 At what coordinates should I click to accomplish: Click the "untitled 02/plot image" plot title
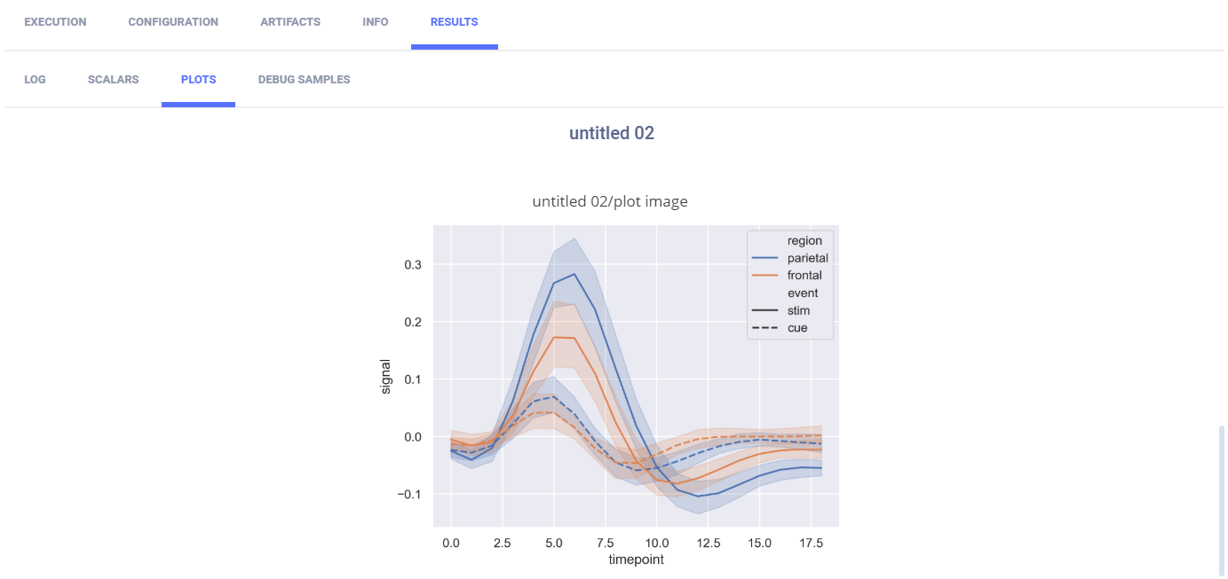tap(610, 202)
